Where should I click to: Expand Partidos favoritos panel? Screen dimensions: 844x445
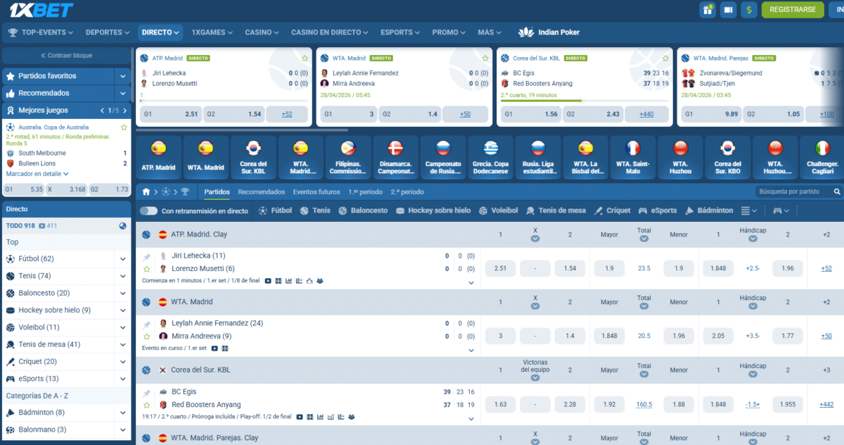click(x=123, y=76)
